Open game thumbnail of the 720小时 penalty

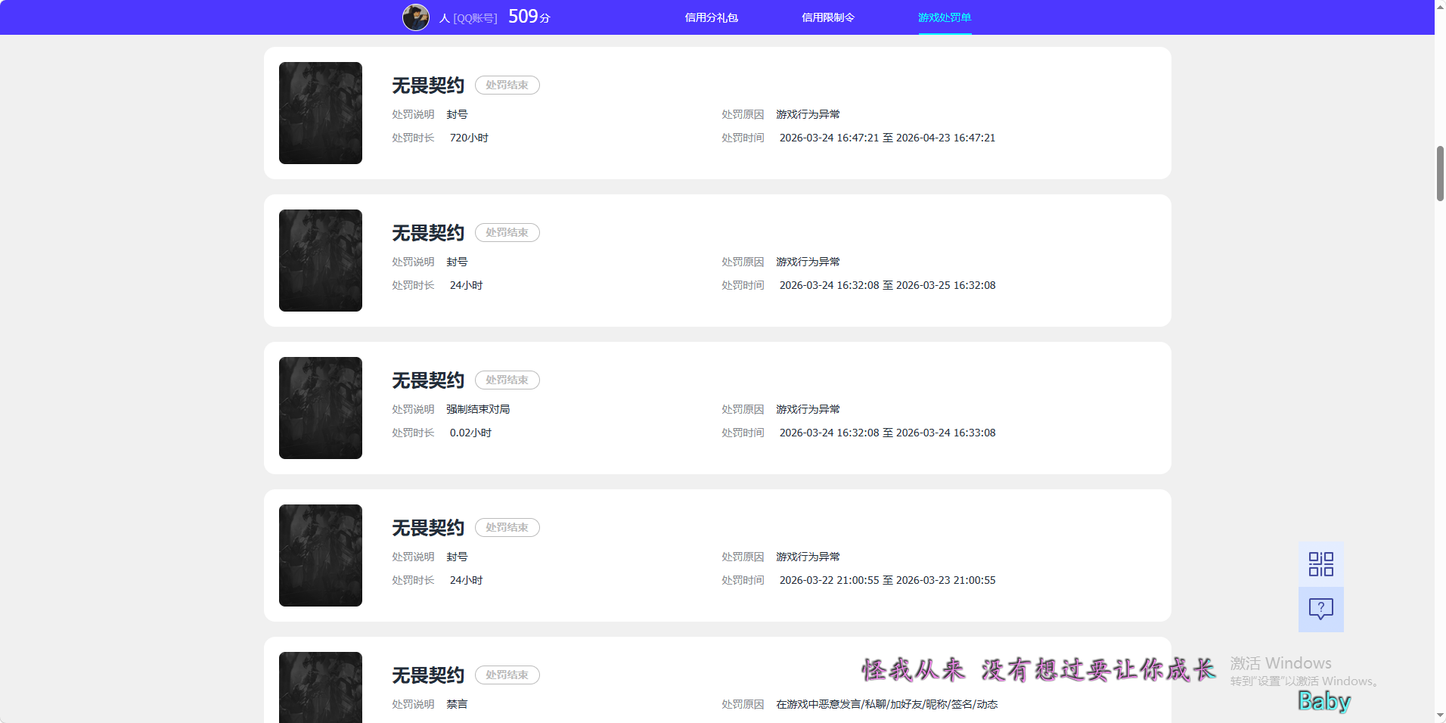pyautogui.click(x=321, y=113)
